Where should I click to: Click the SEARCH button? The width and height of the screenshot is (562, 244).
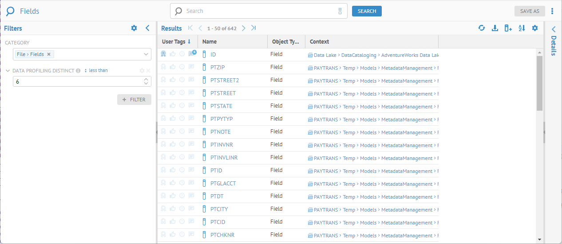367,11
